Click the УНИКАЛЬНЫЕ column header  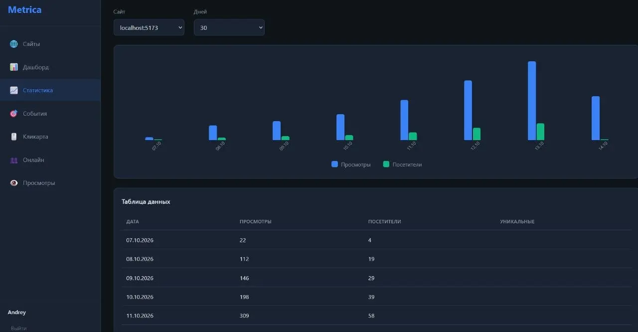[517, 221]
